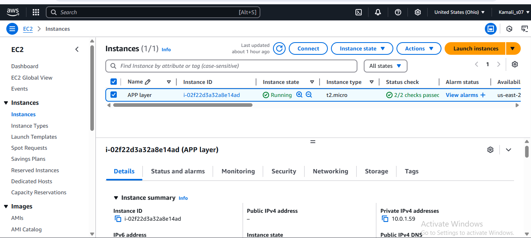Click the zoom in icon beside Running
This screenshot has width=531, height=238.
[299, 95]
